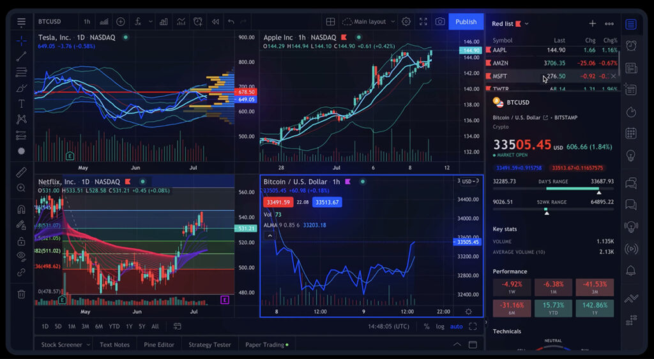Click the red 33491.59 sell button

pos(278,202)
